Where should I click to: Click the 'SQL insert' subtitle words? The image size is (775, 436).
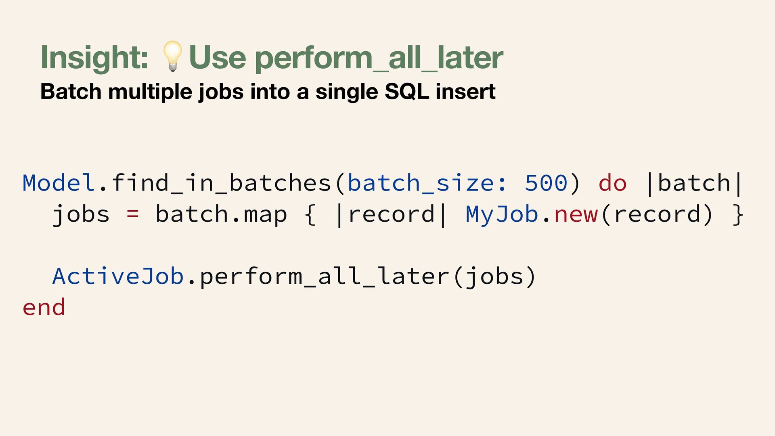440,91
